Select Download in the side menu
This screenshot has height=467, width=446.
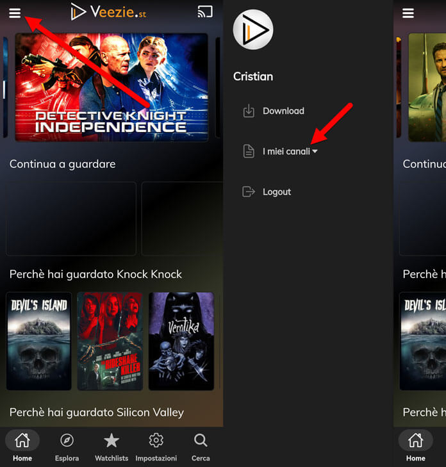click(283, 111)
